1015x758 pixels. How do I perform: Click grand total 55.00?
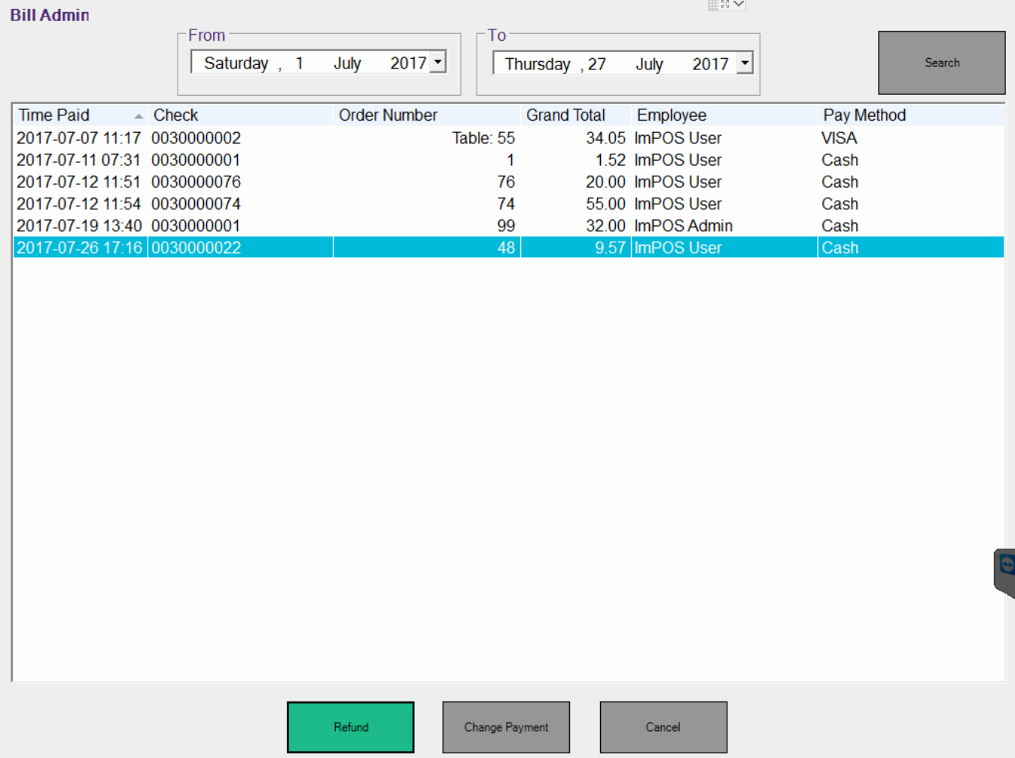point(605,203)
